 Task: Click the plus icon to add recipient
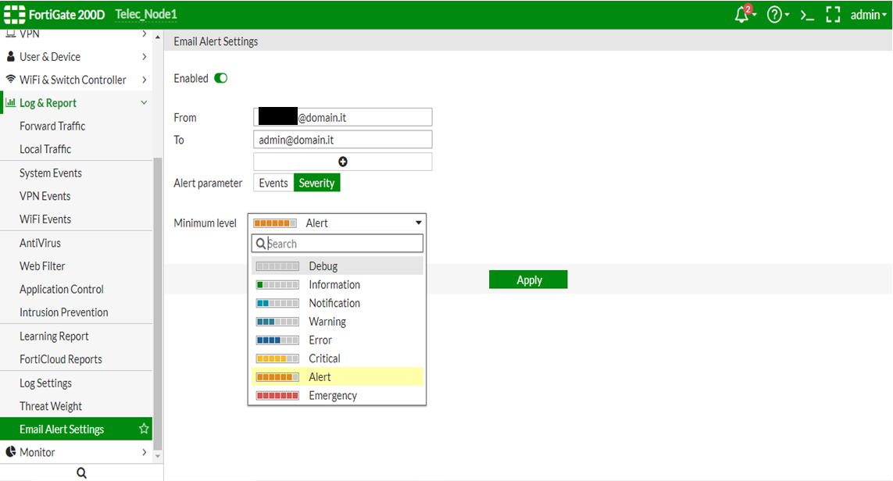coord(342,162)
